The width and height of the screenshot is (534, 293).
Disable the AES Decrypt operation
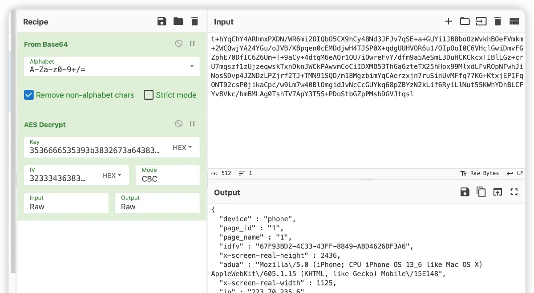[178, 124]
